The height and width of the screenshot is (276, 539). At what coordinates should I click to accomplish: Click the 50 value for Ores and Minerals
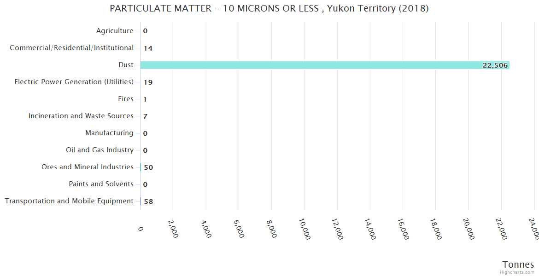click(148, 167)
